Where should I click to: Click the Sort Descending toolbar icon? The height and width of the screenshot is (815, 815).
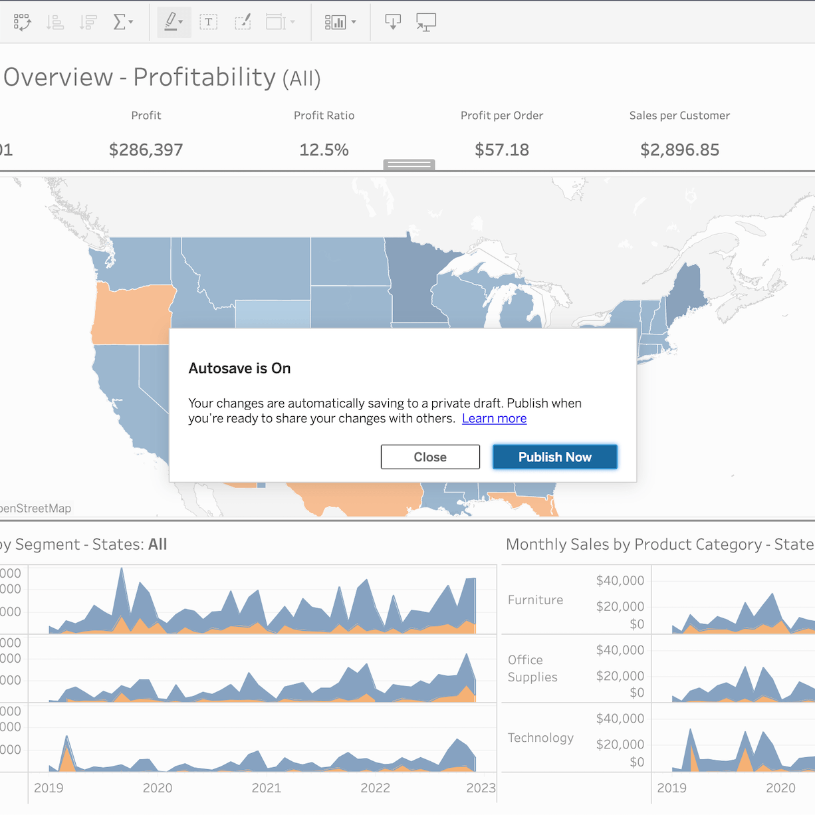click(88, 23)
